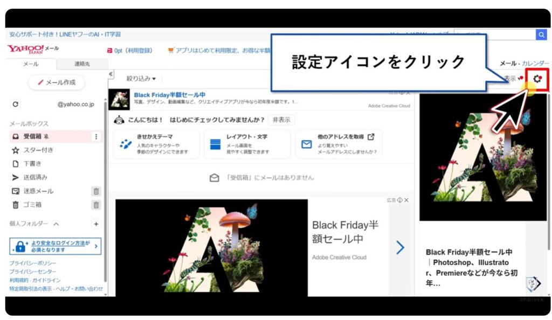Collapse the folder sidebar with the « chevron

[x=111, y=74]
